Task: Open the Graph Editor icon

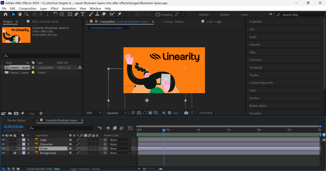Action: tap(130, 128)
